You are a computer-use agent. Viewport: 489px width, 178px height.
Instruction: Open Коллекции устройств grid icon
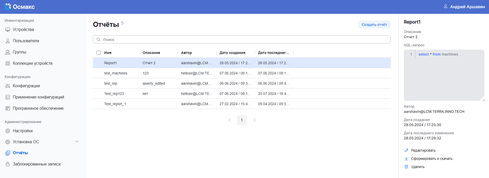click(8, 63)
